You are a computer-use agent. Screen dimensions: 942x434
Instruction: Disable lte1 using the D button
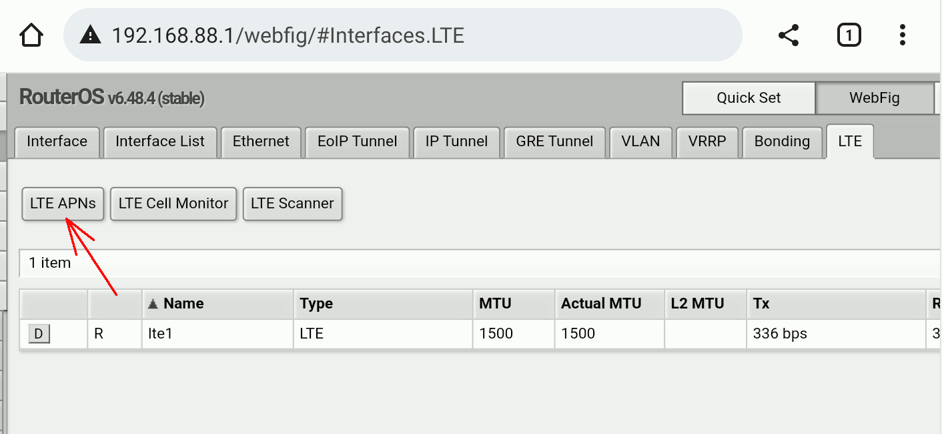39,334
